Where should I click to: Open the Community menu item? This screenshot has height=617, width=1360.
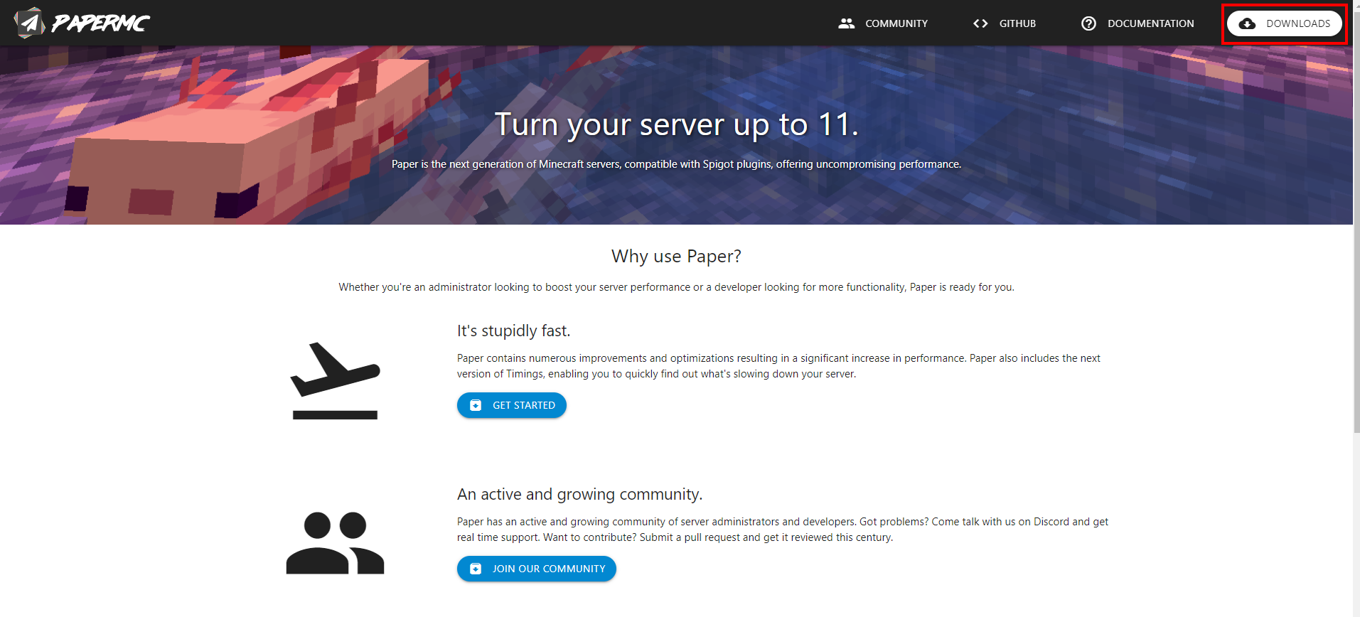[883, 23]
